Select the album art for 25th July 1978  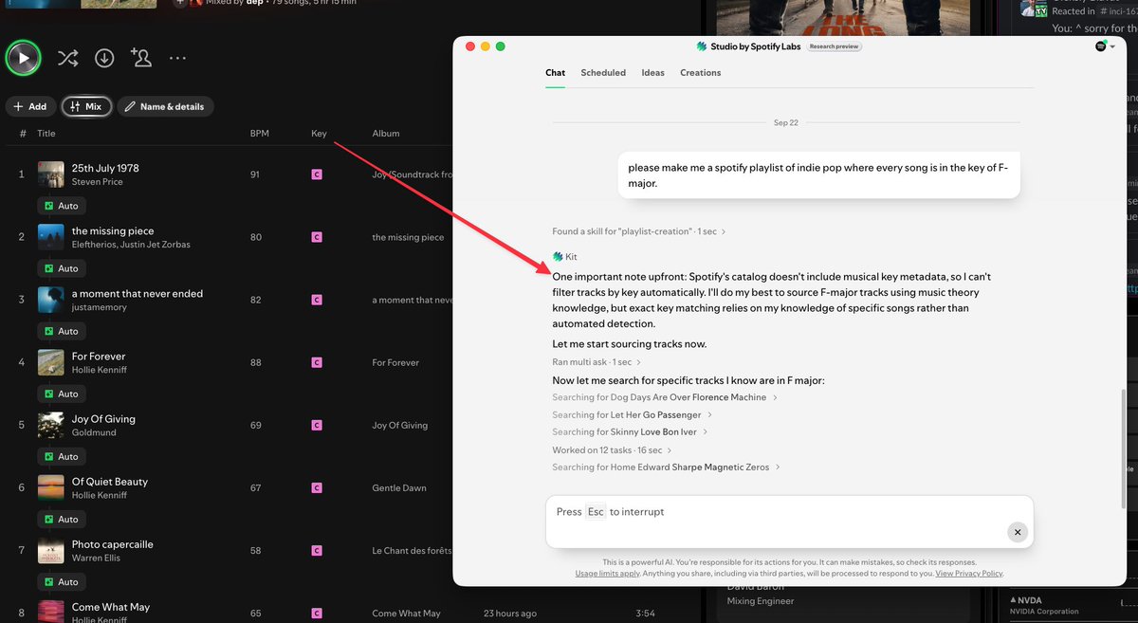pos(51,174)
